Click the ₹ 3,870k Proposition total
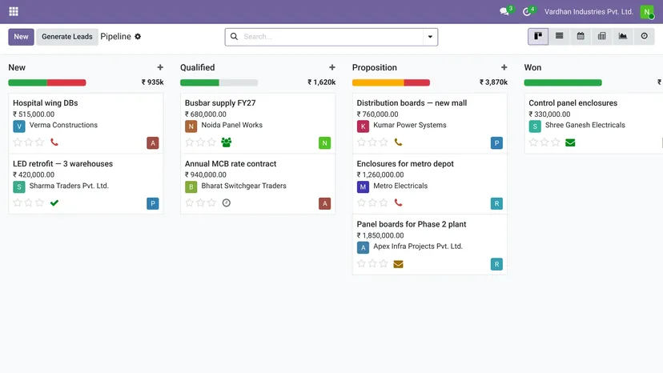 pos(493,82)
